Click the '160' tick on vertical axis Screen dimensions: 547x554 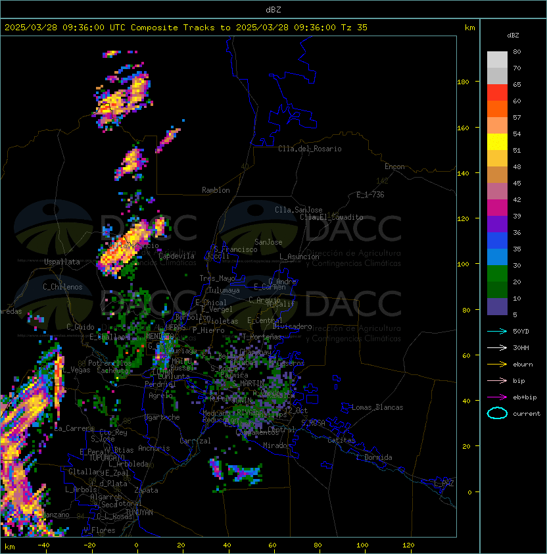pyautogui.click(x=463, y=128)
